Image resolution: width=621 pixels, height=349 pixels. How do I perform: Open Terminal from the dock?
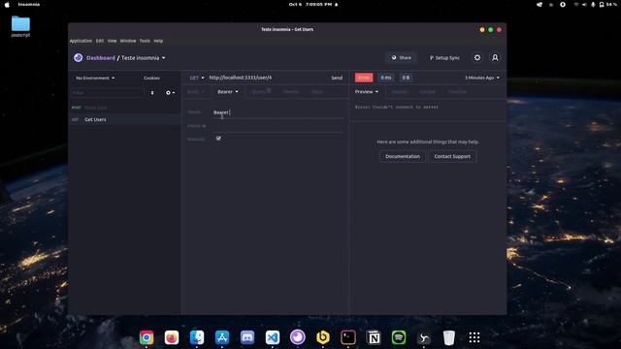point(348,337)
